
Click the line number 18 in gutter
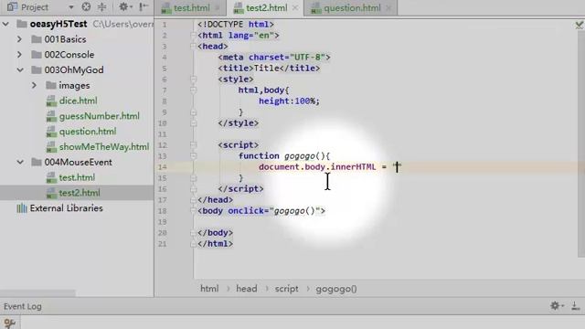(x=162, y=211)
